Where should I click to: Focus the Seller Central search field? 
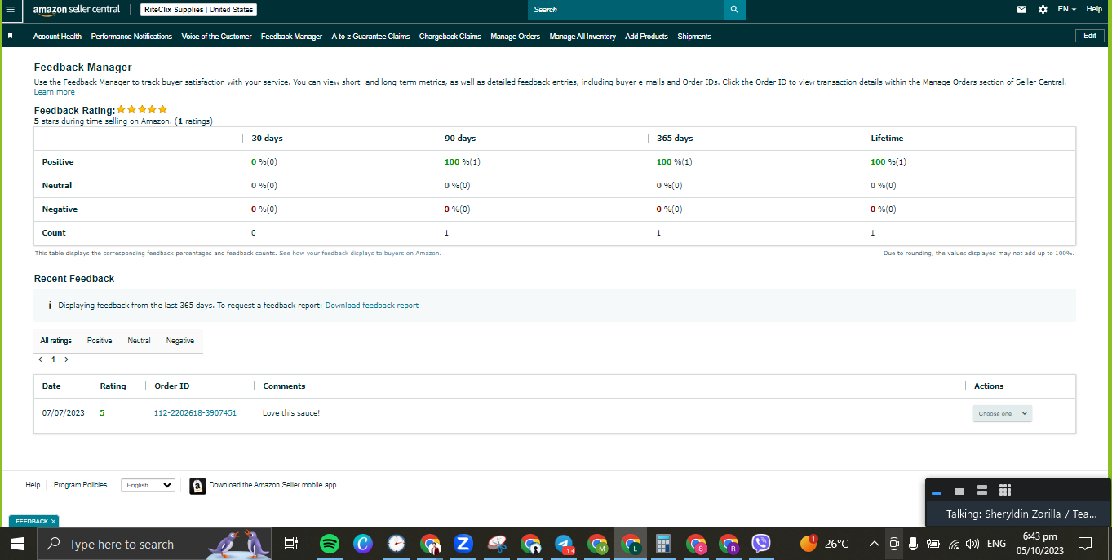tap(626, 10)
